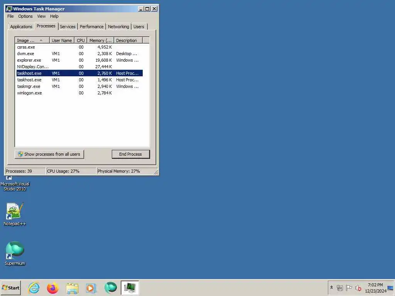Switch to the Applications tab
395x296 pixels.
pyautogui.click(x=21, y=27)
